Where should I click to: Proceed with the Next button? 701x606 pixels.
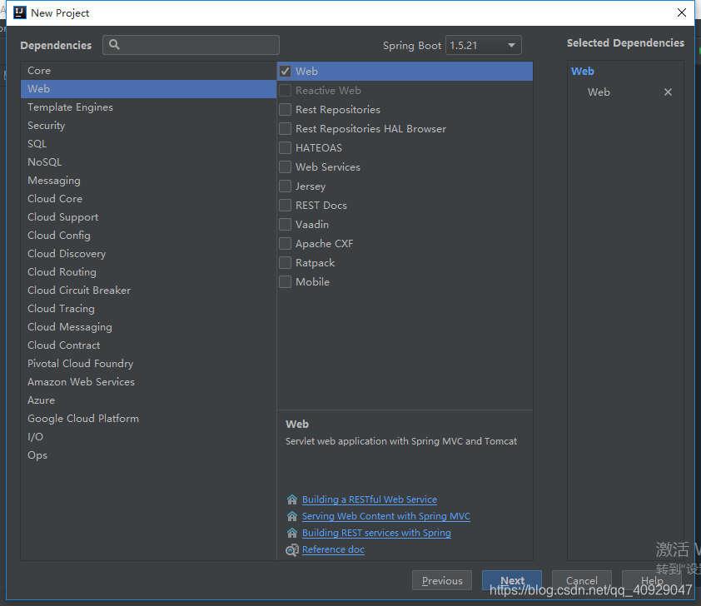point(512,580)
